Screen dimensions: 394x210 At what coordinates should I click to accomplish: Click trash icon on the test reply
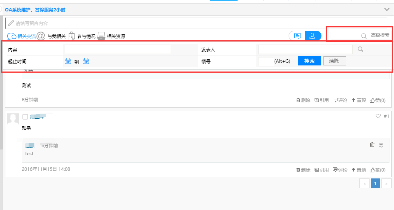[372, 145]
